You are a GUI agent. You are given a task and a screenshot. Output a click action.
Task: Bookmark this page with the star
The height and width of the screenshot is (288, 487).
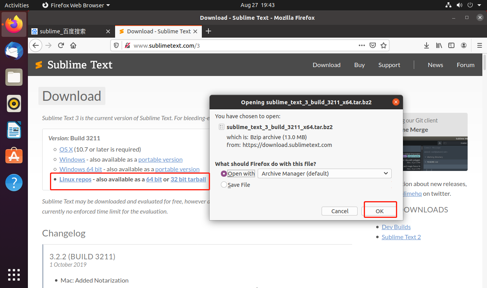click(384, 45)
